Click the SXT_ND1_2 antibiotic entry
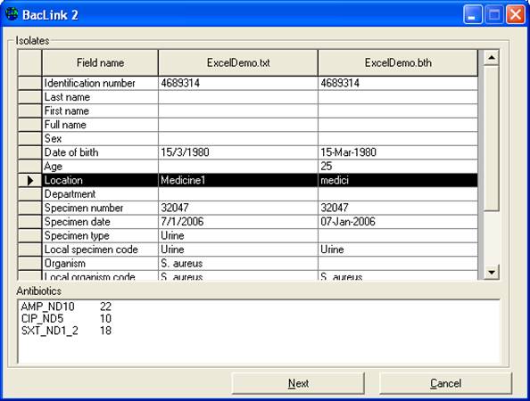 [x=50, y=331]
